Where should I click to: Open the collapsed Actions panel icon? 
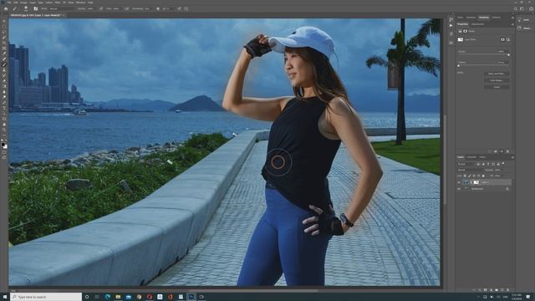point(451,26)
